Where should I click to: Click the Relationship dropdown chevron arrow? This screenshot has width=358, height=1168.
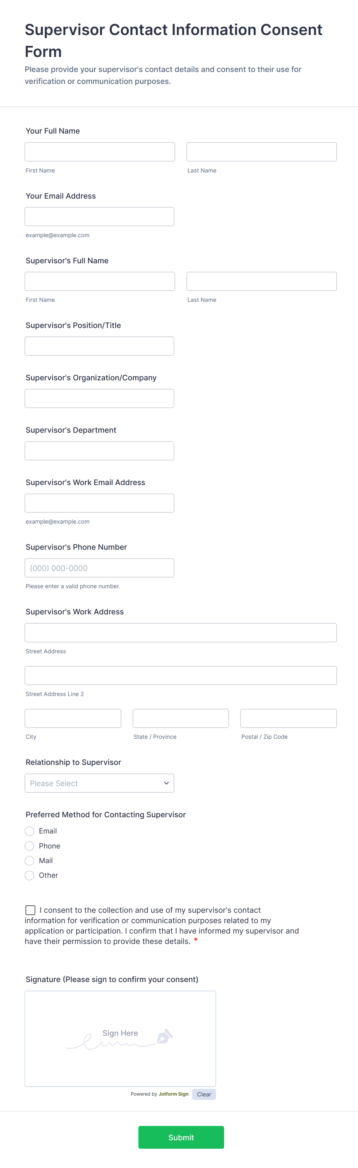pyautogui.click(x=166, y=783)
